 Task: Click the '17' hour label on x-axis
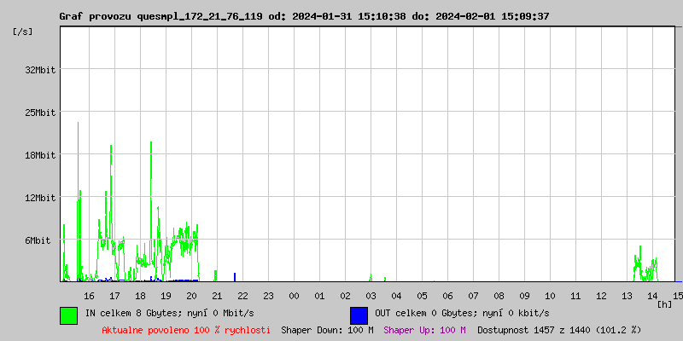pos(114,296)
